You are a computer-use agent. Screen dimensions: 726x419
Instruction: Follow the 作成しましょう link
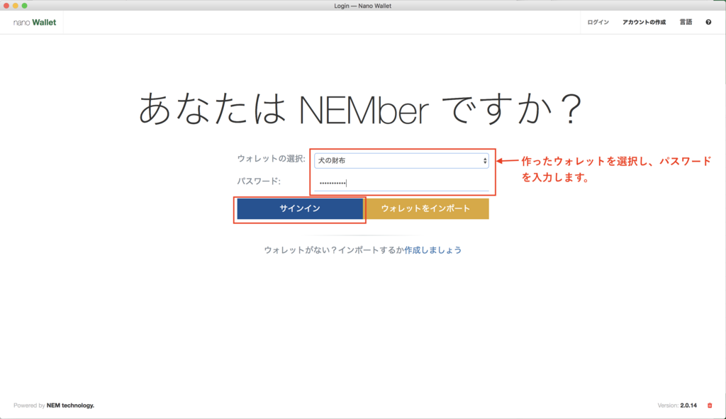433,250
